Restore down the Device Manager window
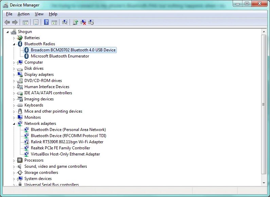270x197 pixels. click(247, 4)
